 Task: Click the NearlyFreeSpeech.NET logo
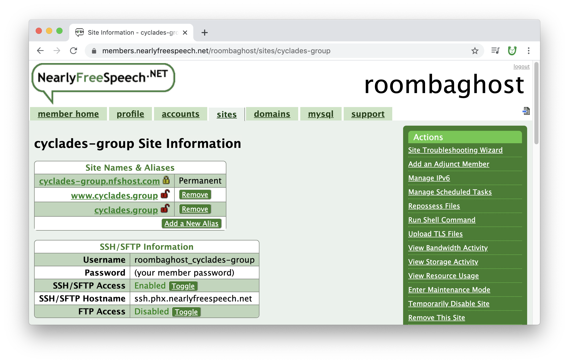click(103, 80)
